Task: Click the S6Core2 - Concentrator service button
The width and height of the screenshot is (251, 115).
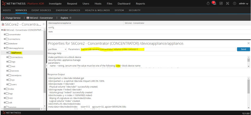Action: coord(40,18)
